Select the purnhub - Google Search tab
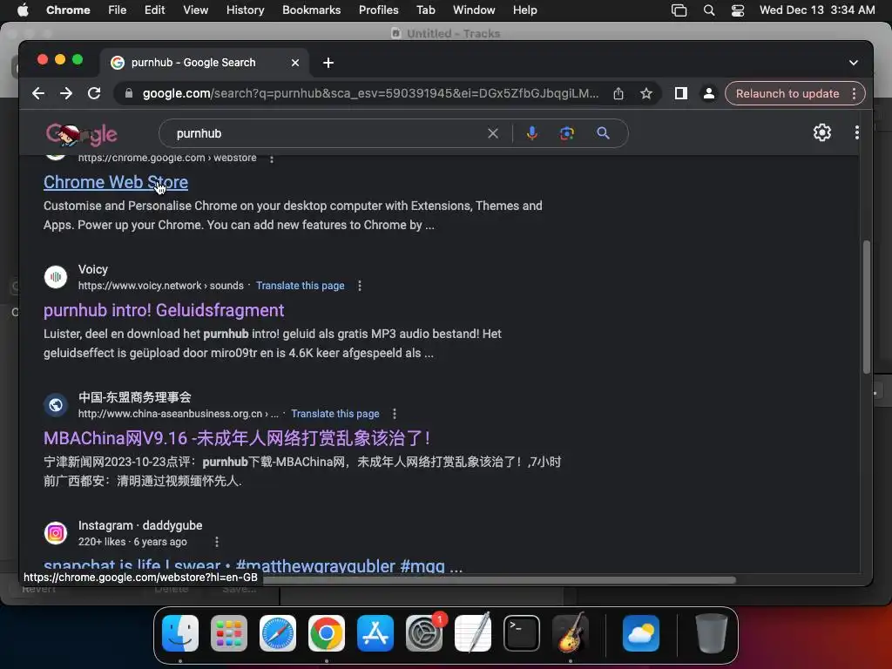 (x=193, y=63)
